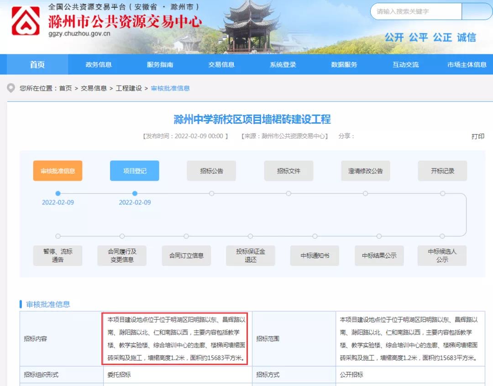Viewport: 493px width, 386px height.
Task: Click the 打印 print link
Action: pos(477,136)
